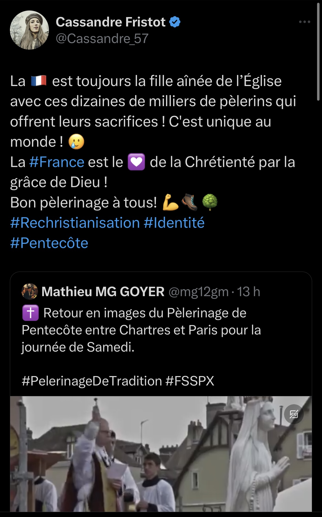Open the 13 h timestamp

pos(249,292)
